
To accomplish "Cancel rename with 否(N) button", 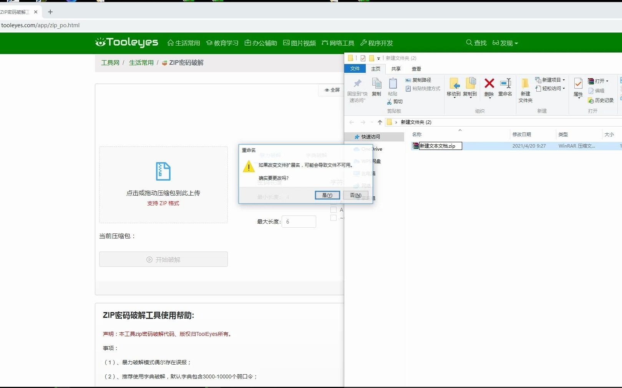I will pos(356,195).
